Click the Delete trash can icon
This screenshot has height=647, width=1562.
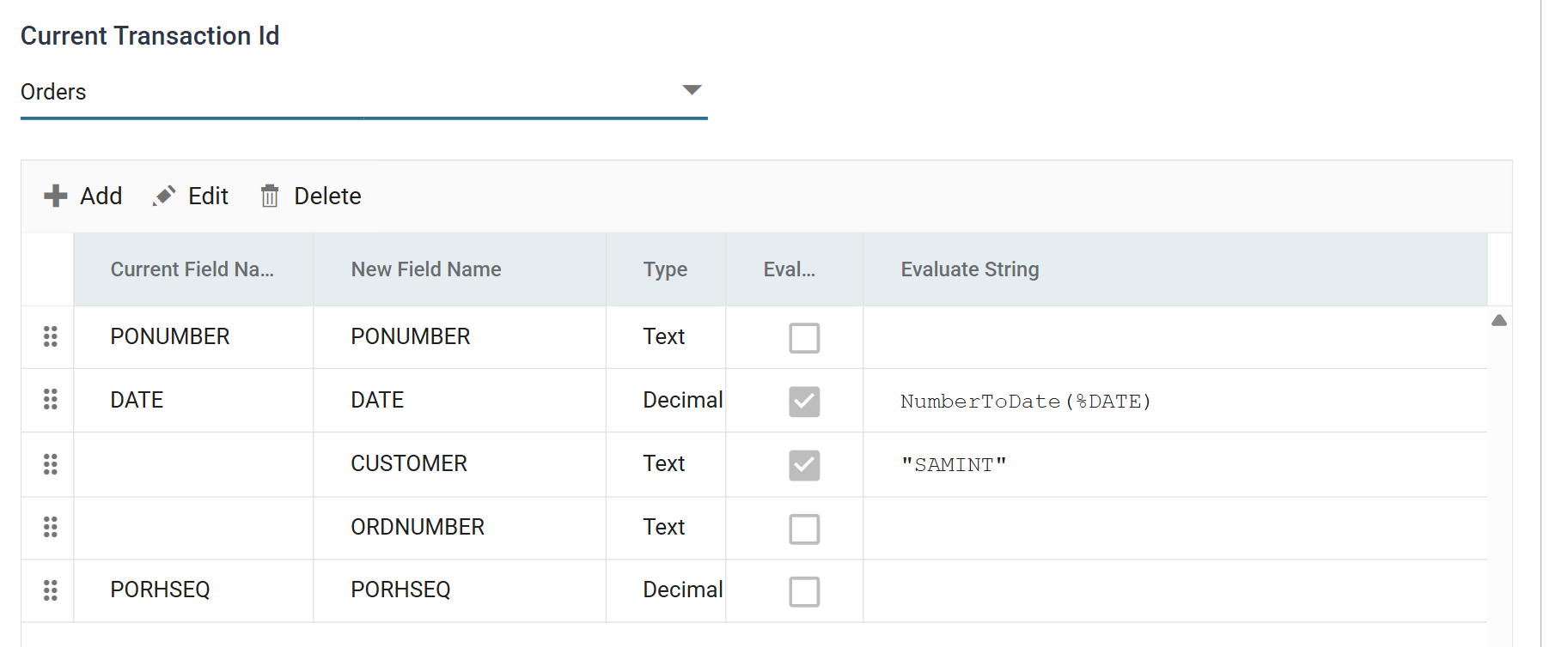click(270, 196)
